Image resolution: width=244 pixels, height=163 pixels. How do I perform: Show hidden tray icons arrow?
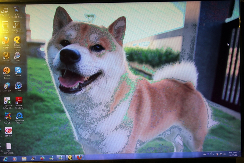pyautogui.click(x=214, y=154)
